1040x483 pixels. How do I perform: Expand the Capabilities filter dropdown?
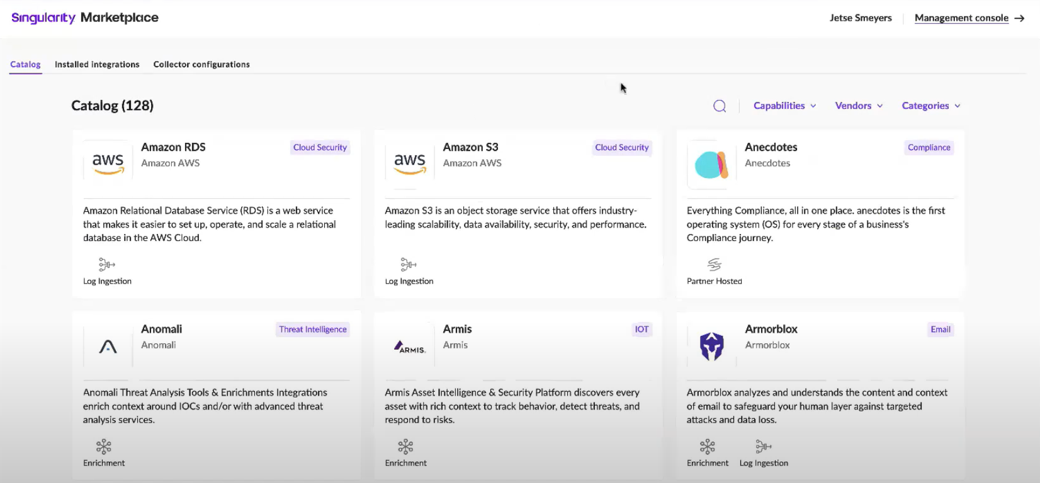click(x=785, y=106)
